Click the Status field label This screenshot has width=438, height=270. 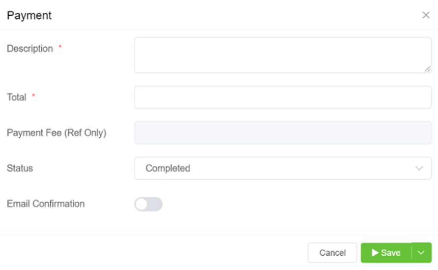coord(20,168)
